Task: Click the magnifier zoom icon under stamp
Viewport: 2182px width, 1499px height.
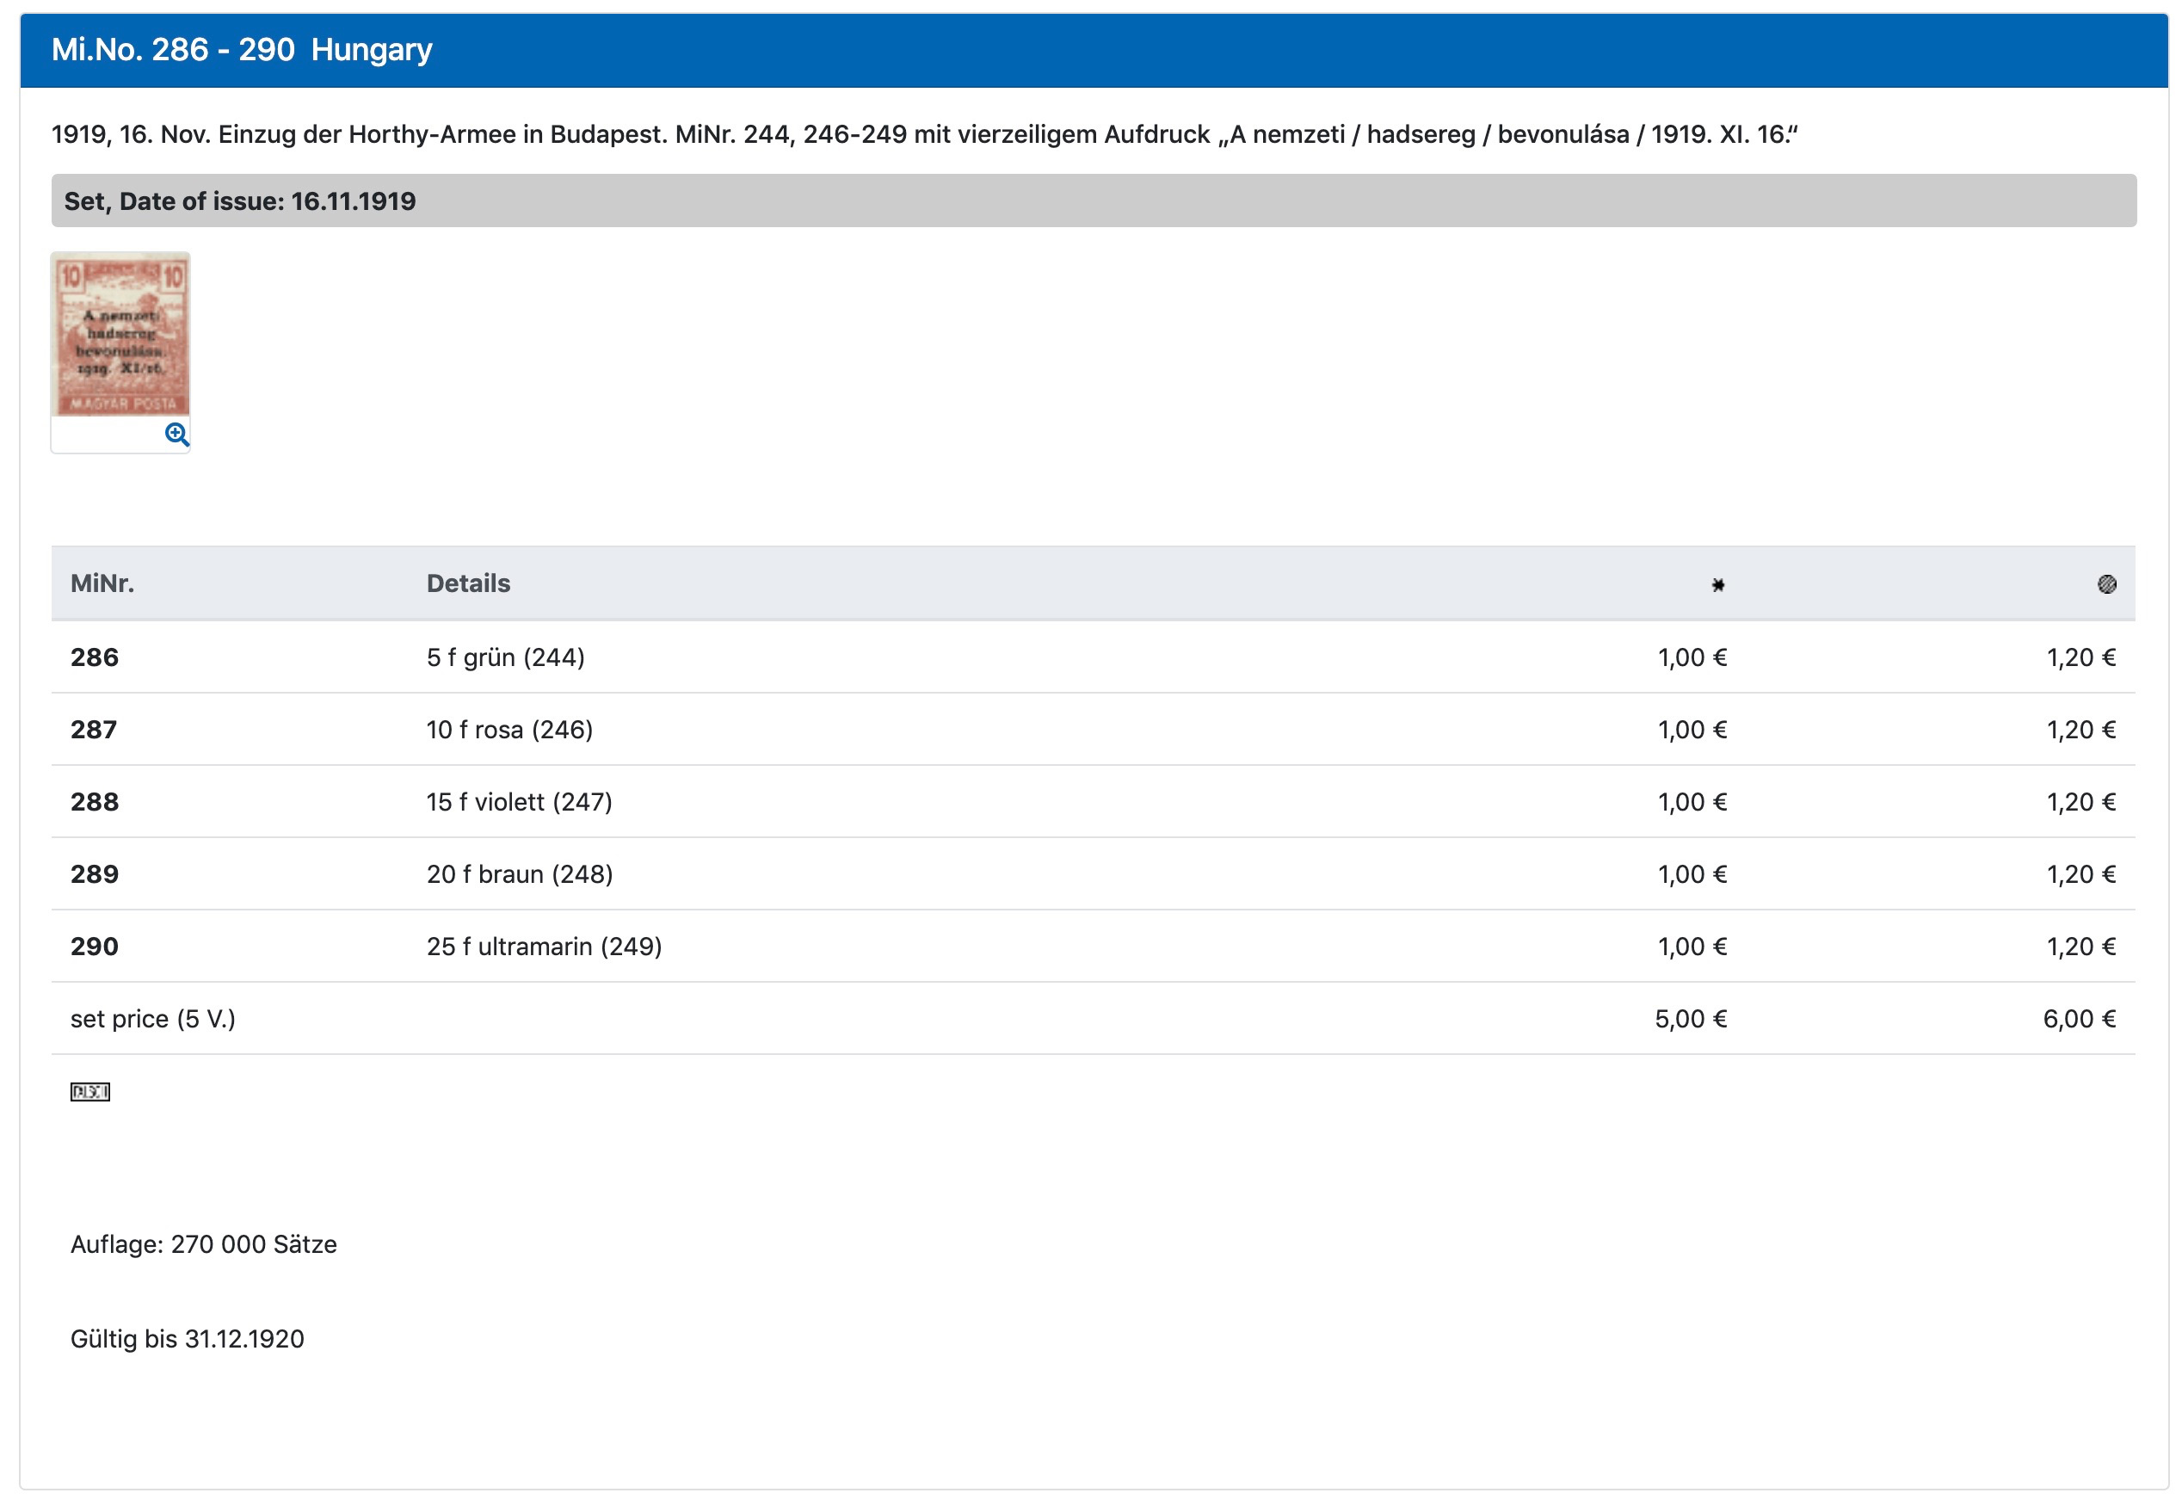Action: [x=176, y=434]
